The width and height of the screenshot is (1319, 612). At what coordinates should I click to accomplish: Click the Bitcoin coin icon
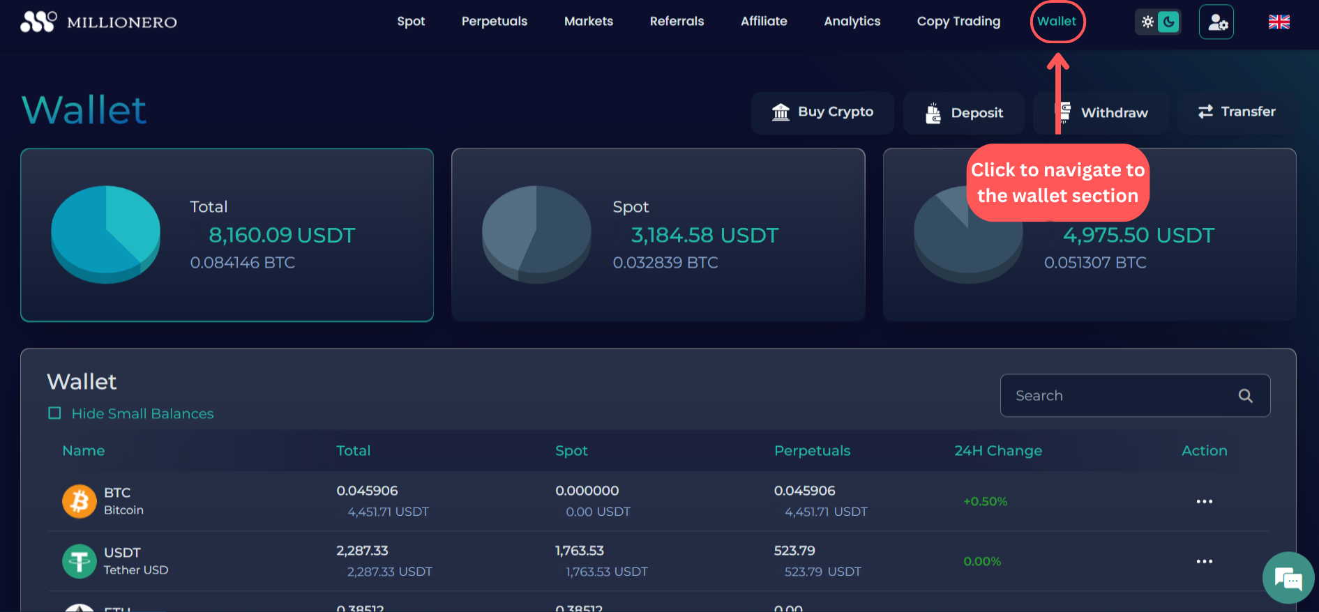pyautogui.click(x=80, y=501)
